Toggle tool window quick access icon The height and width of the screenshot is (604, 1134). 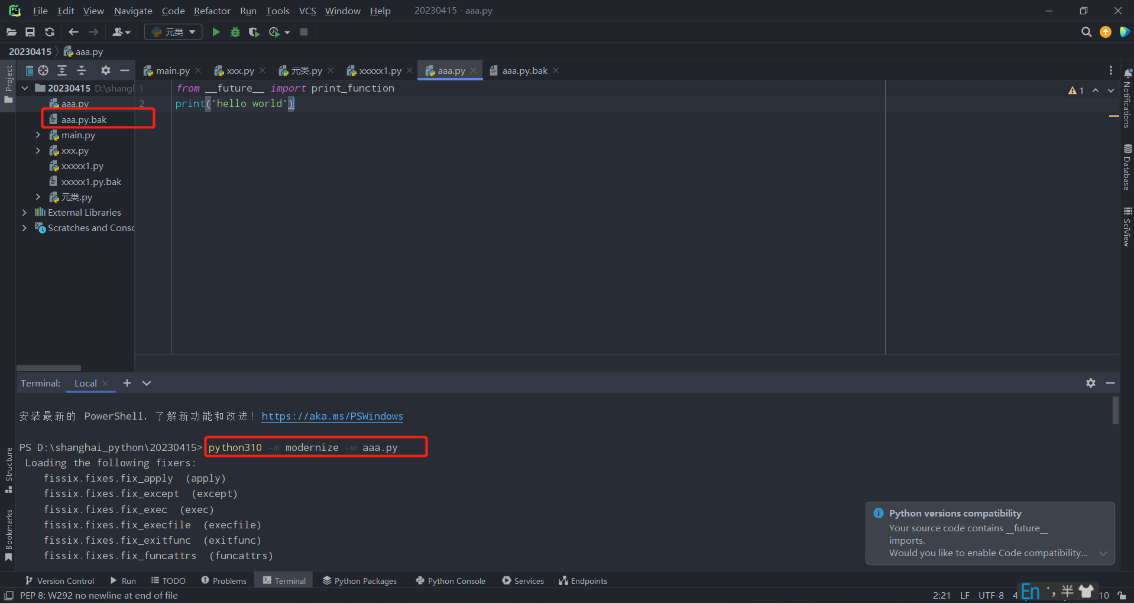(x=9, y=595)
